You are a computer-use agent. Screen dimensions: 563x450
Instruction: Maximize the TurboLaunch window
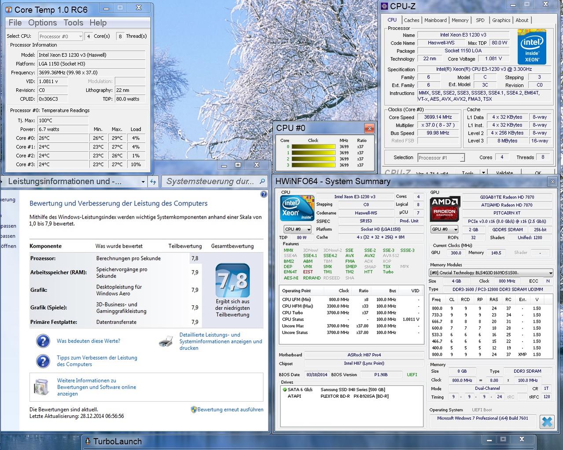pyautogui.click(x=503, y=439)
